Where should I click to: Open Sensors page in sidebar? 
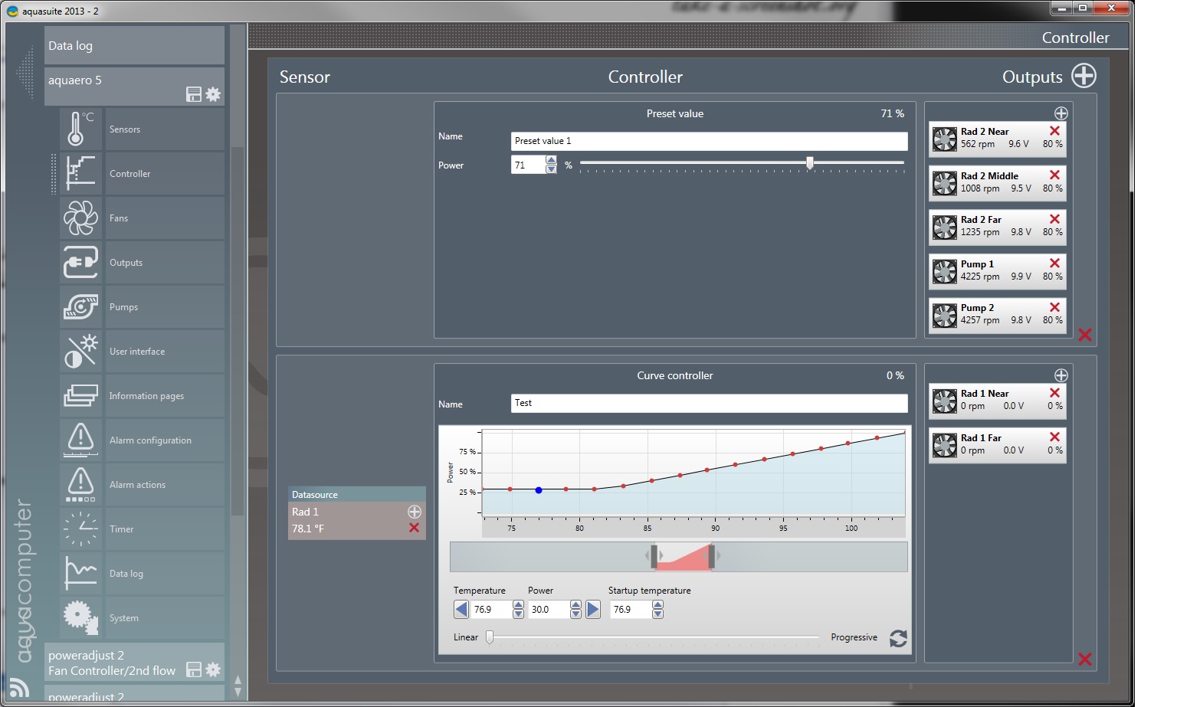165,129
